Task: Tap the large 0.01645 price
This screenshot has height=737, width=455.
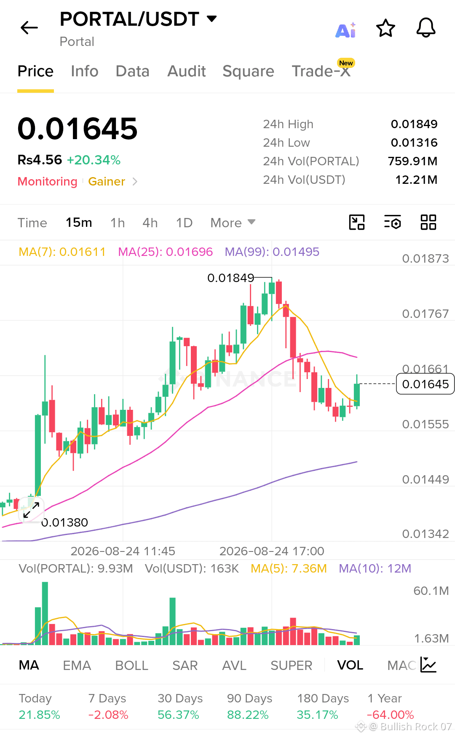Action: pyautogui.click(x=78, y=129)
